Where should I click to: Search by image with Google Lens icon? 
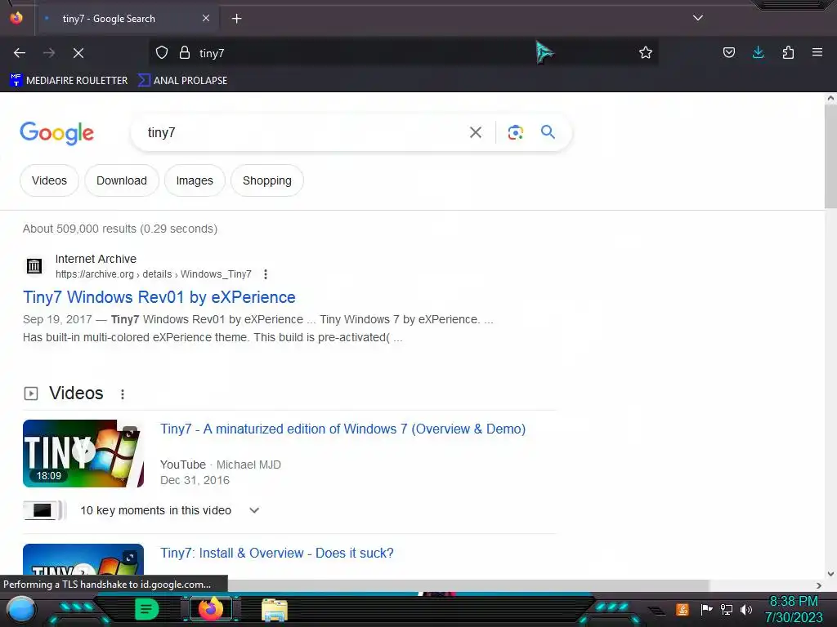[515, 132]
